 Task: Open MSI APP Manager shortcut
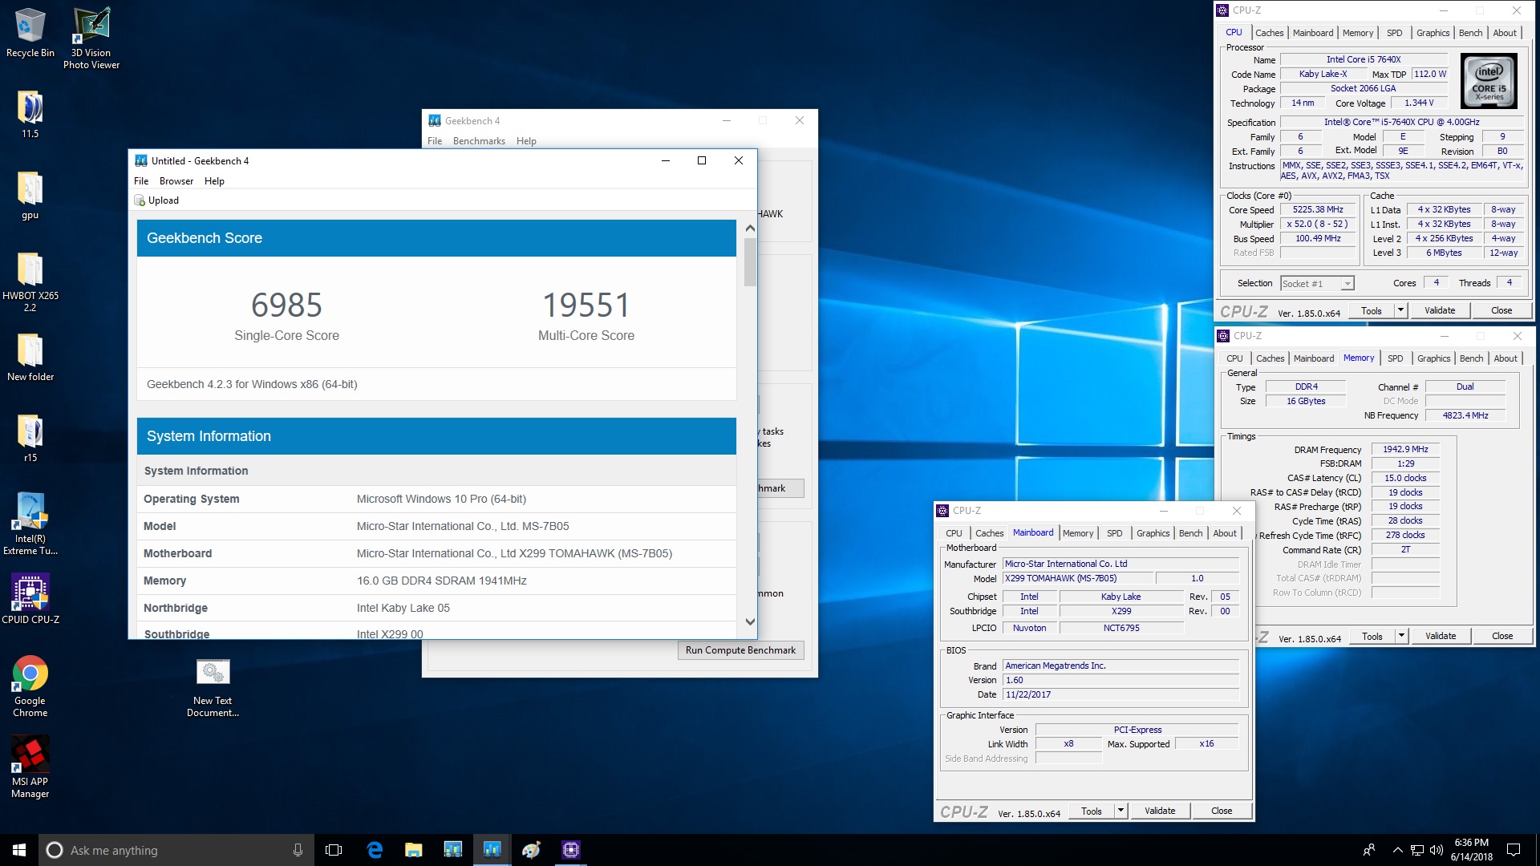[30, 767]
